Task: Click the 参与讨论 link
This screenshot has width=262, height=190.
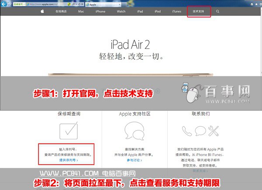Action: pyautogui.click(x=134, y=160)
